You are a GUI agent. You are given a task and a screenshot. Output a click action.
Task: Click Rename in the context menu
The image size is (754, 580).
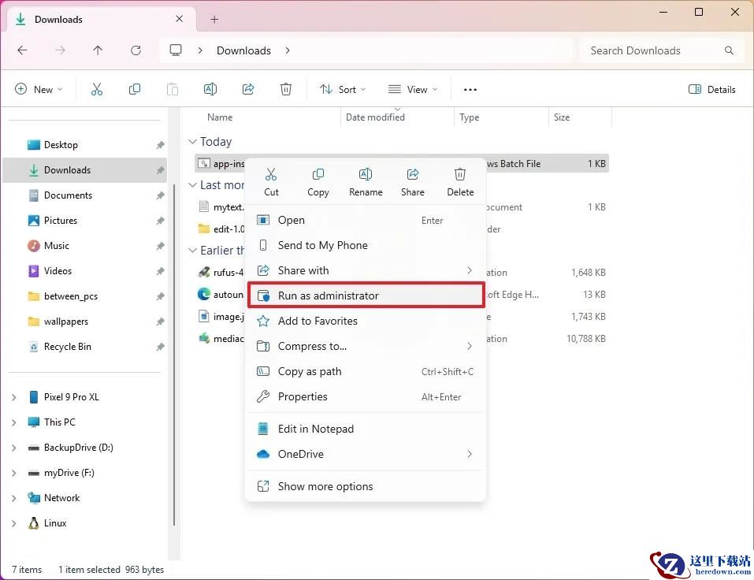pyautogui.click(x=366, y=182)
